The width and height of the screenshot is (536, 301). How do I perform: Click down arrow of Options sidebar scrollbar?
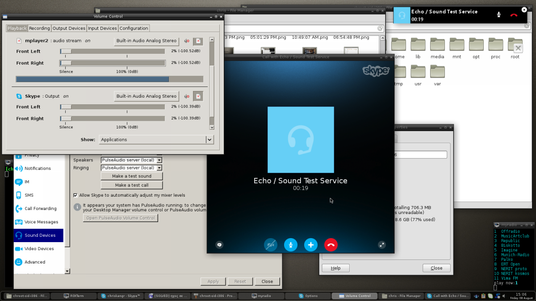click(67, 271)
